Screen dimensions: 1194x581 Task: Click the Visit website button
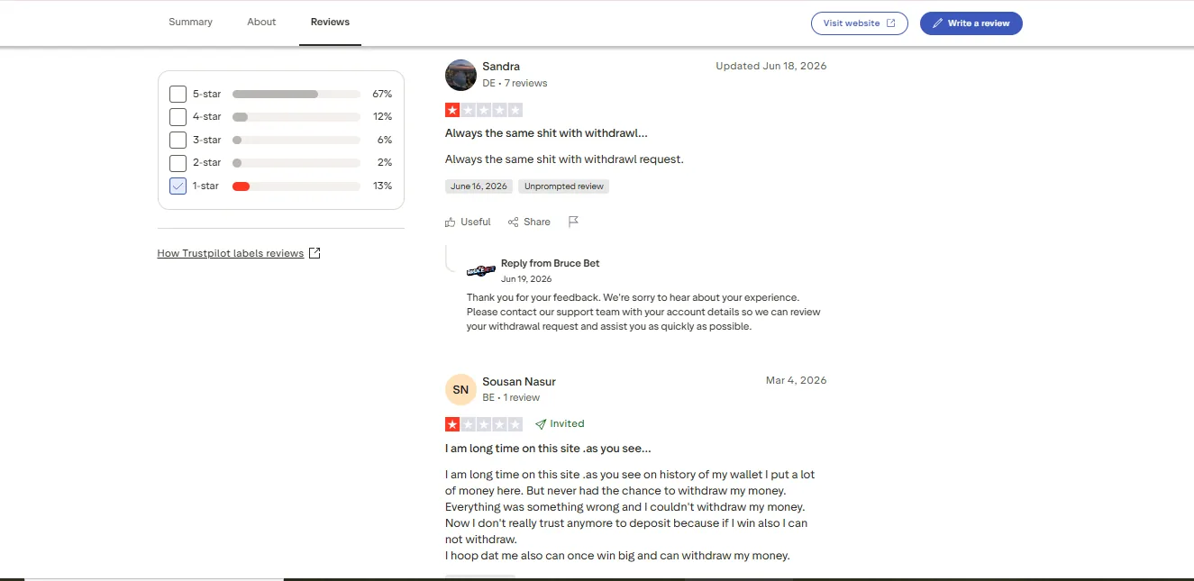[x=859, y=23]
